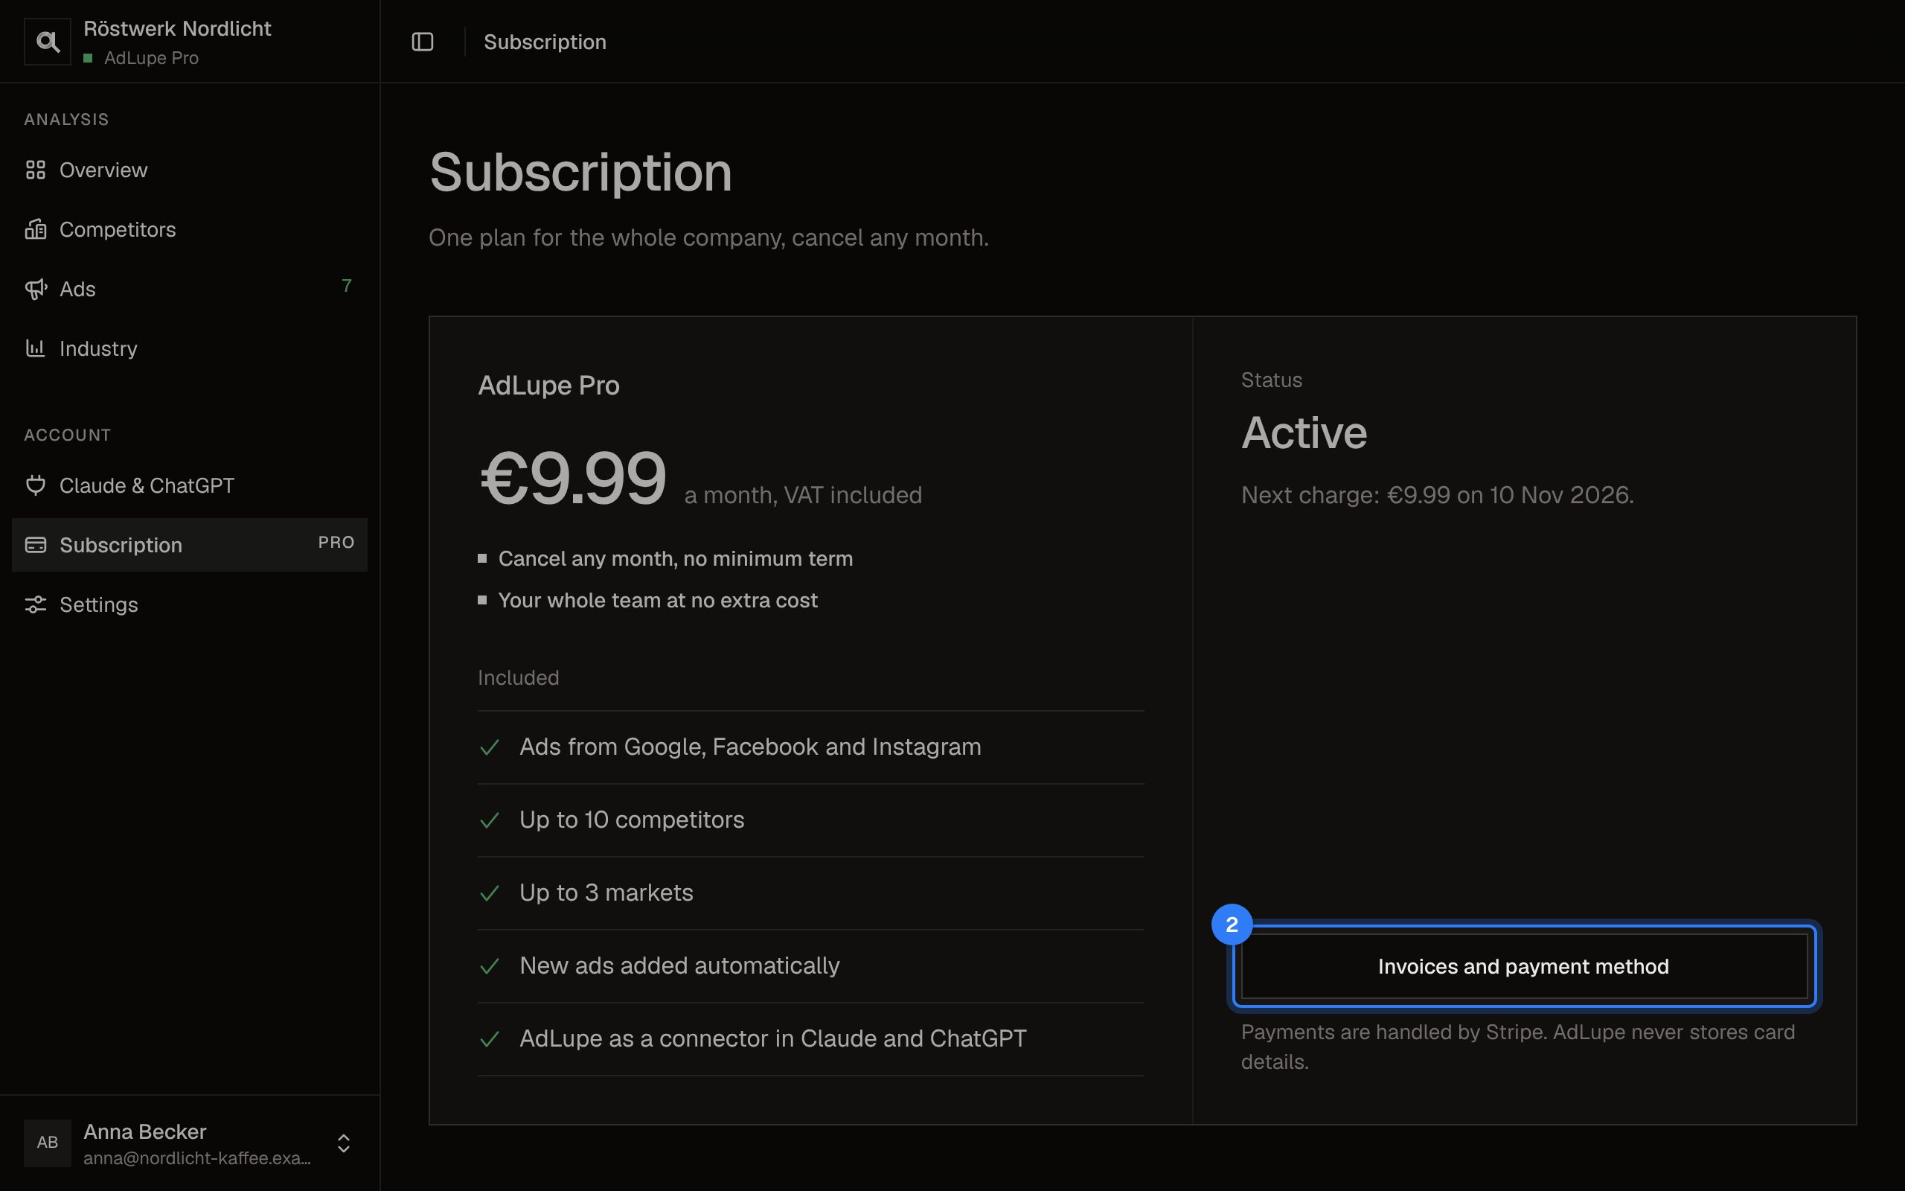Expand the Anna Becker account switcher chevron

pyautogui.click(x=343, y=1143)
